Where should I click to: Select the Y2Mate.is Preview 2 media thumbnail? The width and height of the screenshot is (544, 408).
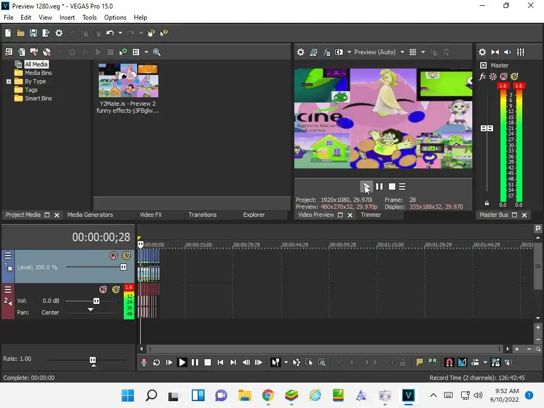[x=129, y=81]
